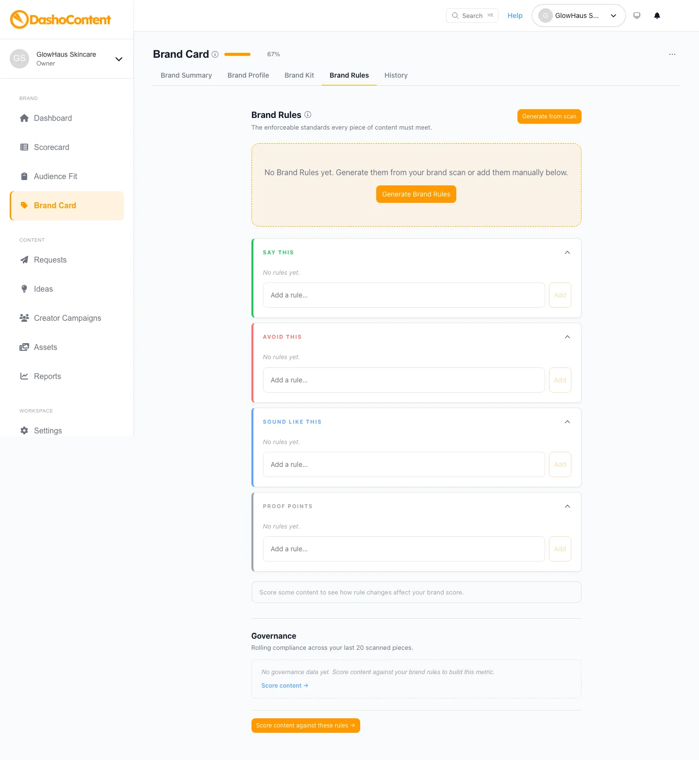
Task: Open Dashboard via its home icon
Action: (x=24, y=118)
